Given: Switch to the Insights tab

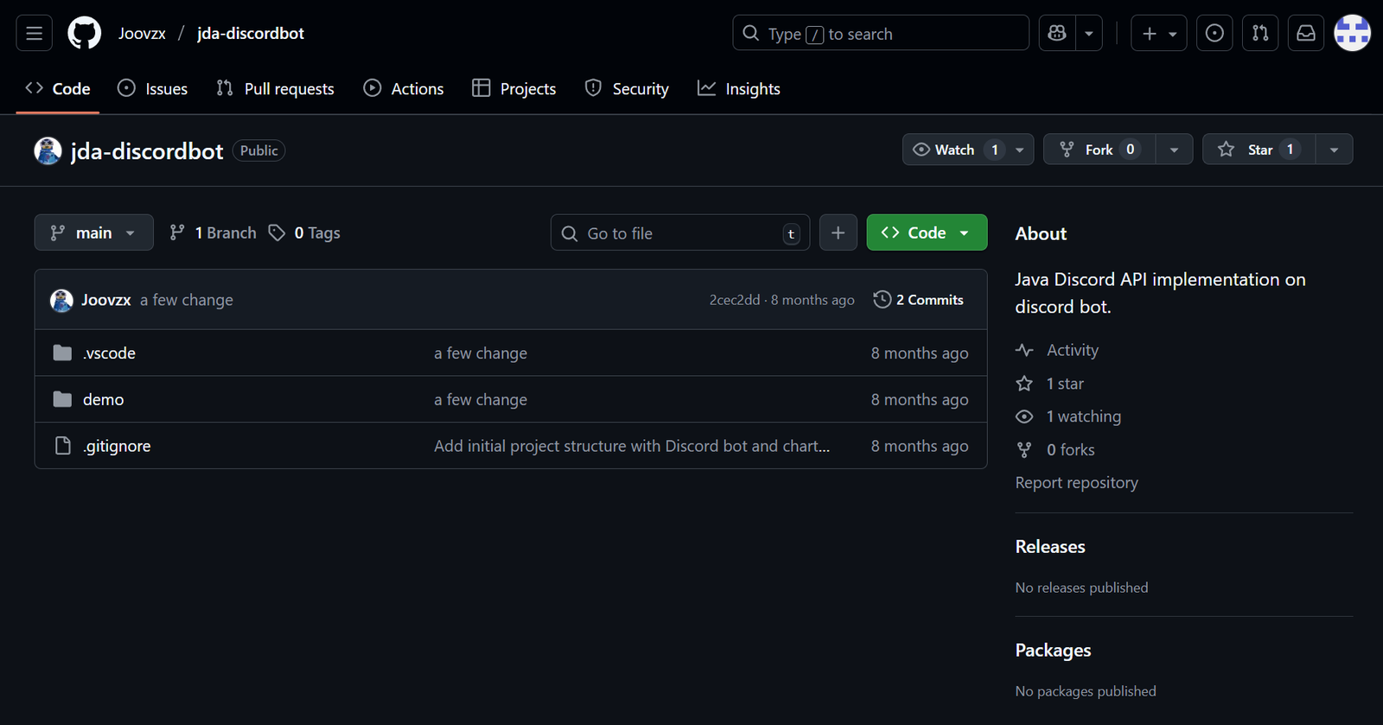Looking at the screenshot, I should [739, 89].
